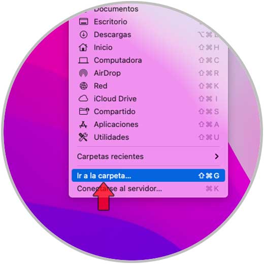Select Ir a la carpeta… menu item
Viewport: 264px width, 264px height.
pos(148,176)
